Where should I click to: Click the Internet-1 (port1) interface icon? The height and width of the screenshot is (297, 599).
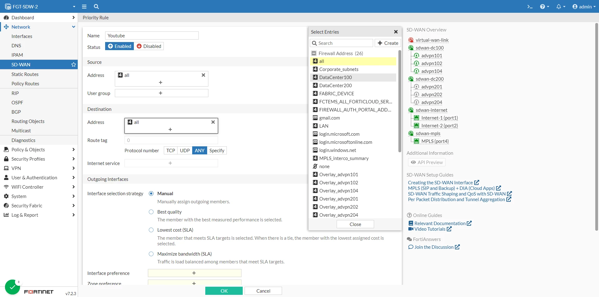click(x=416, y=118)
